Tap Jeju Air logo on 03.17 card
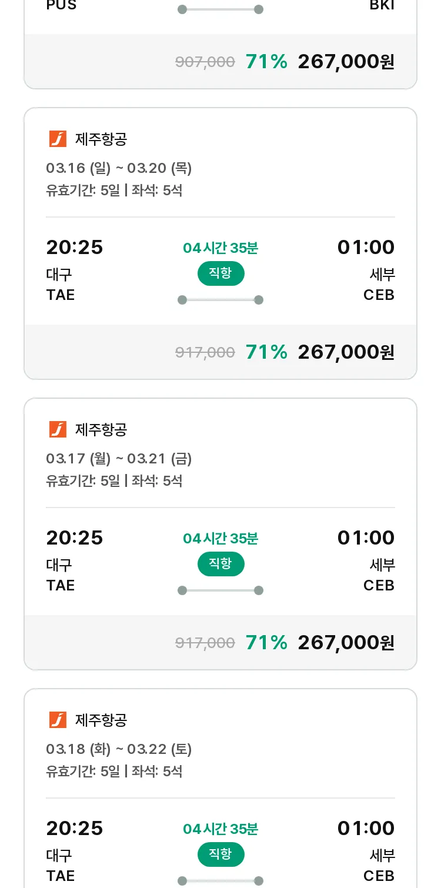This screenshot has height=888, width=441. pyautogui.click(x=58, y=430)
